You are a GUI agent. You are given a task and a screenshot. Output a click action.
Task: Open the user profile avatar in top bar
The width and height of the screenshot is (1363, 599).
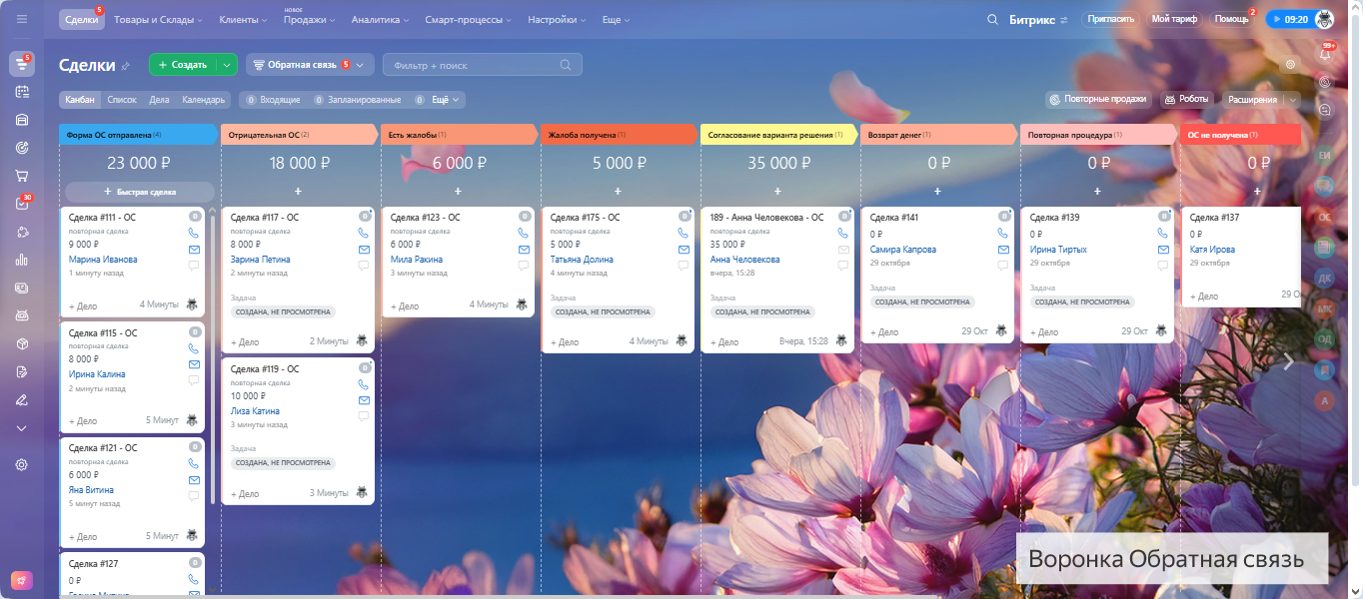click(x=1324, y=19)
